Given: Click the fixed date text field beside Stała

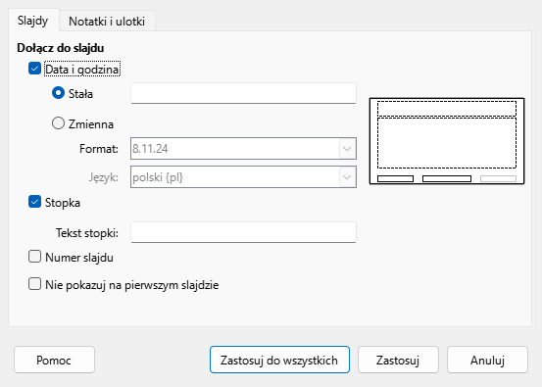Looking at the screenshot, I should (x=243, y=93).
